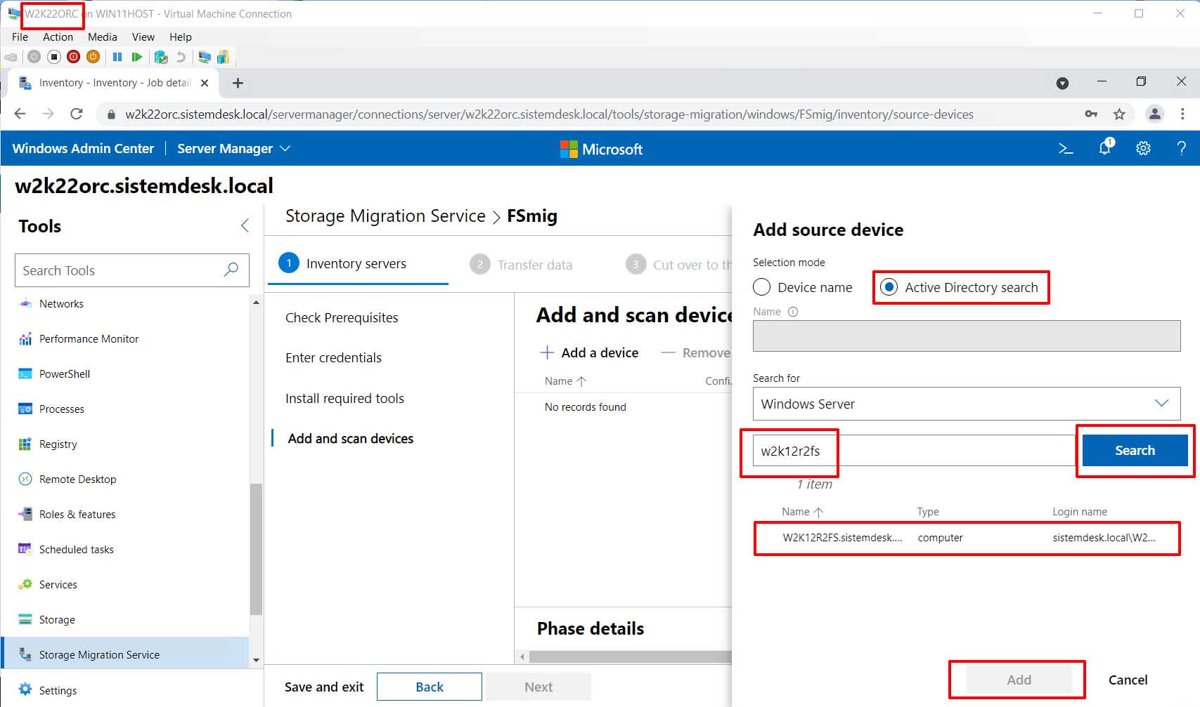Switch to the Transfer data step
Viewport: 1200px width, 707px height.
521,265
